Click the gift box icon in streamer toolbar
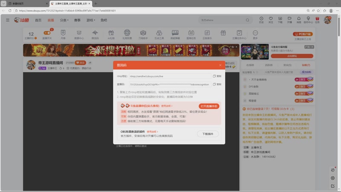 pyautogui.click(x=223, y=33)
